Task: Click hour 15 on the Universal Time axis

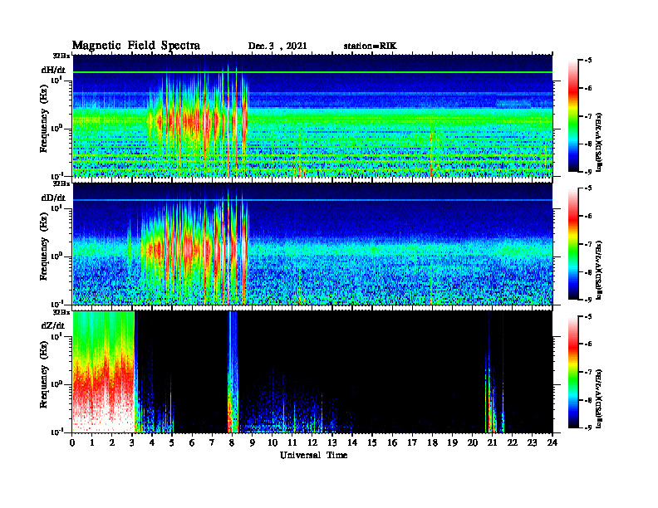Action: 372,443
